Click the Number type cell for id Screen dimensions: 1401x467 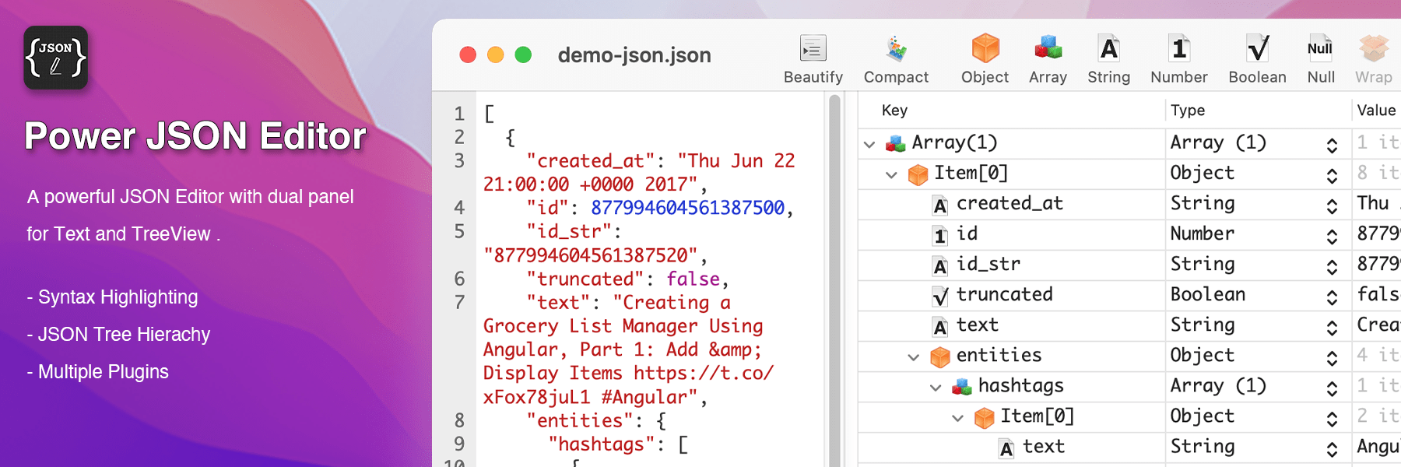pyautogui.click(x=1202, y=233)
